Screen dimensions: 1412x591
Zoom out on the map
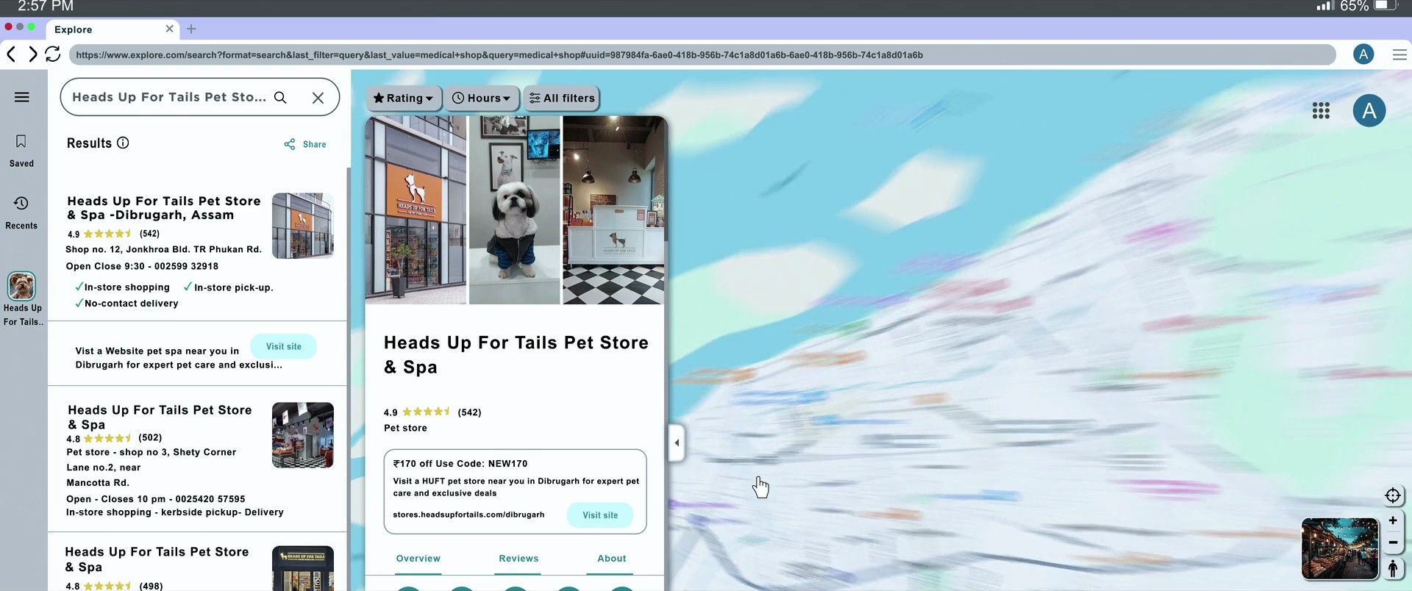[1392, 542]
